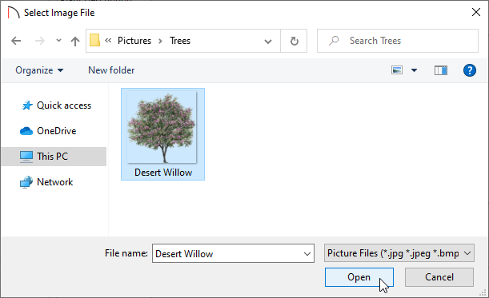Click the Search Trees field
This screenshot has height=298, width=489.
click(x=398, y=41)
